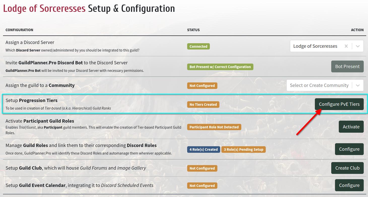Image resolution: width=368 pixels, height=197 pixels.
Task: Configure the Guild Event Calendar
Action: click(x=349, y=185)
